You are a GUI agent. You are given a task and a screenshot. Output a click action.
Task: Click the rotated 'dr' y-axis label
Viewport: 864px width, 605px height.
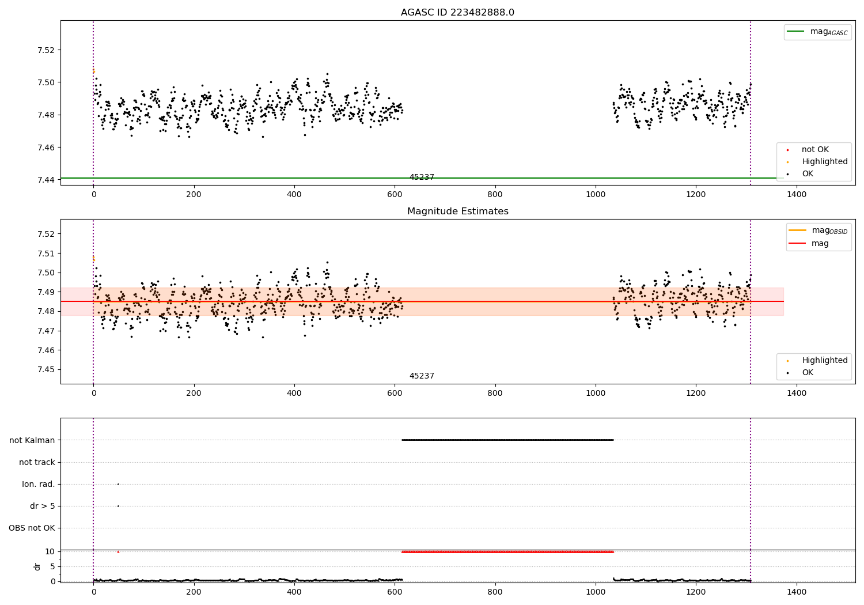pyautogui.click(x=37, y=566)
